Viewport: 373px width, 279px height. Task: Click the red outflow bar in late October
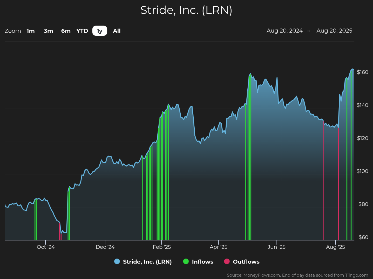click(x=60, y=231)
